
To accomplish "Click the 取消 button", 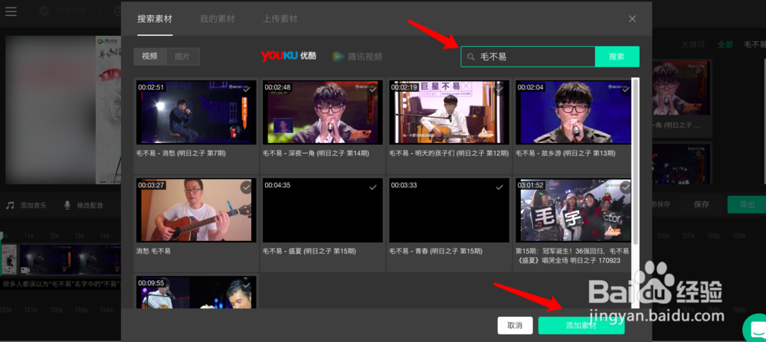I will pyautogui.click(x=515, y=325).
